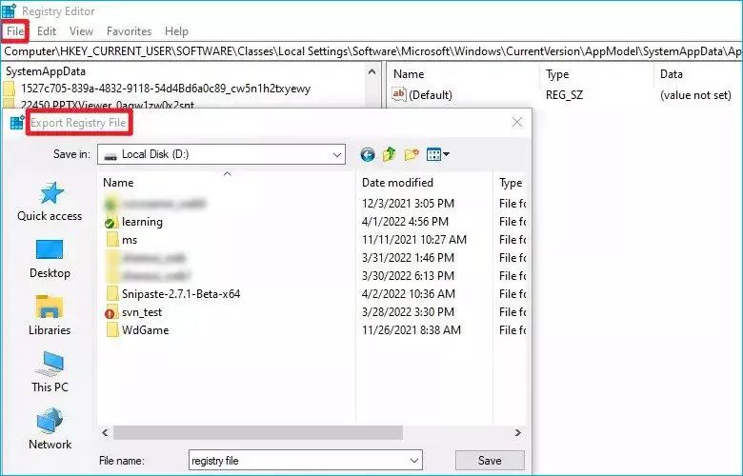Click the Name column header in Registry Editor

(409, 74)
